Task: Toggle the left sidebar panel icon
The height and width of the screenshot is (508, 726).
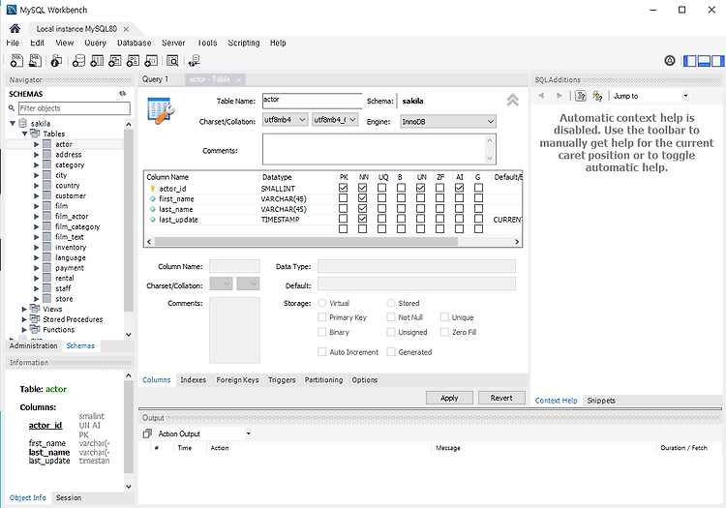Action: (690, 61)
